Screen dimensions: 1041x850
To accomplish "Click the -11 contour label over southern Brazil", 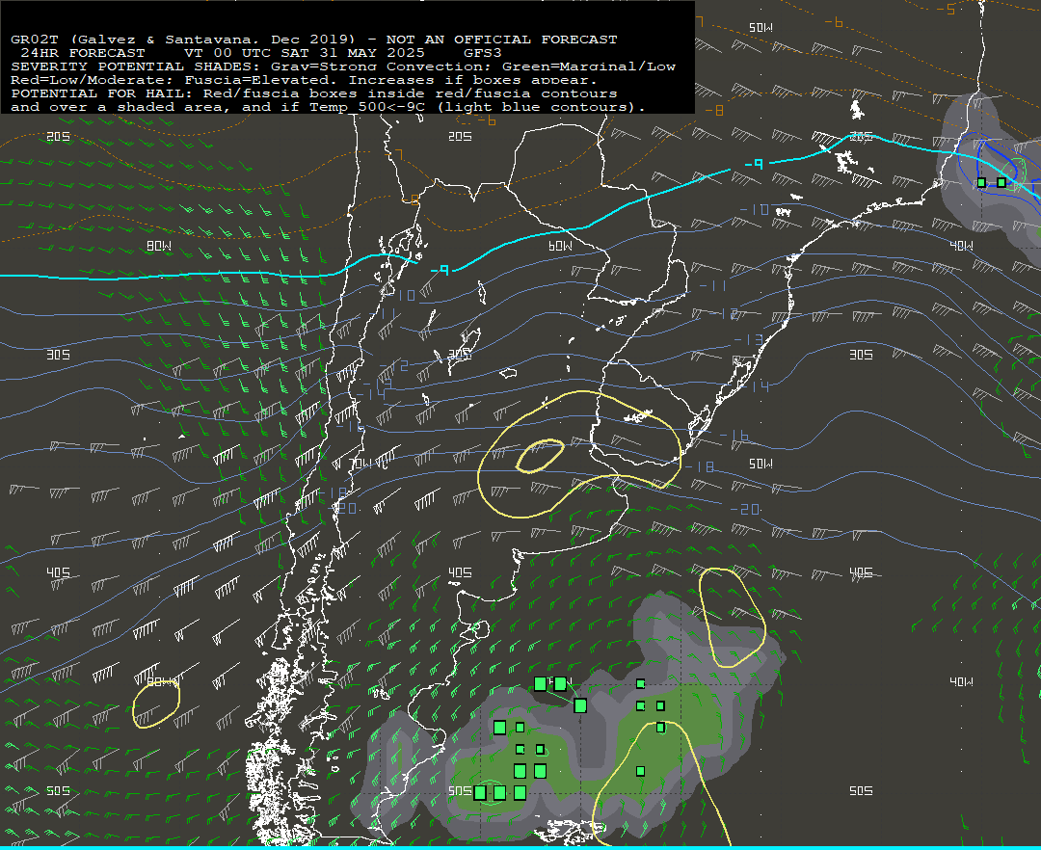I will (713, 286).
